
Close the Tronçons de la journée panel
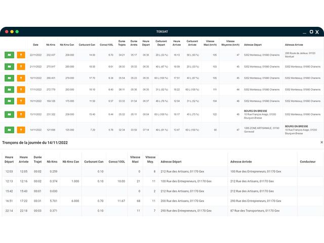tap(321, 143)
